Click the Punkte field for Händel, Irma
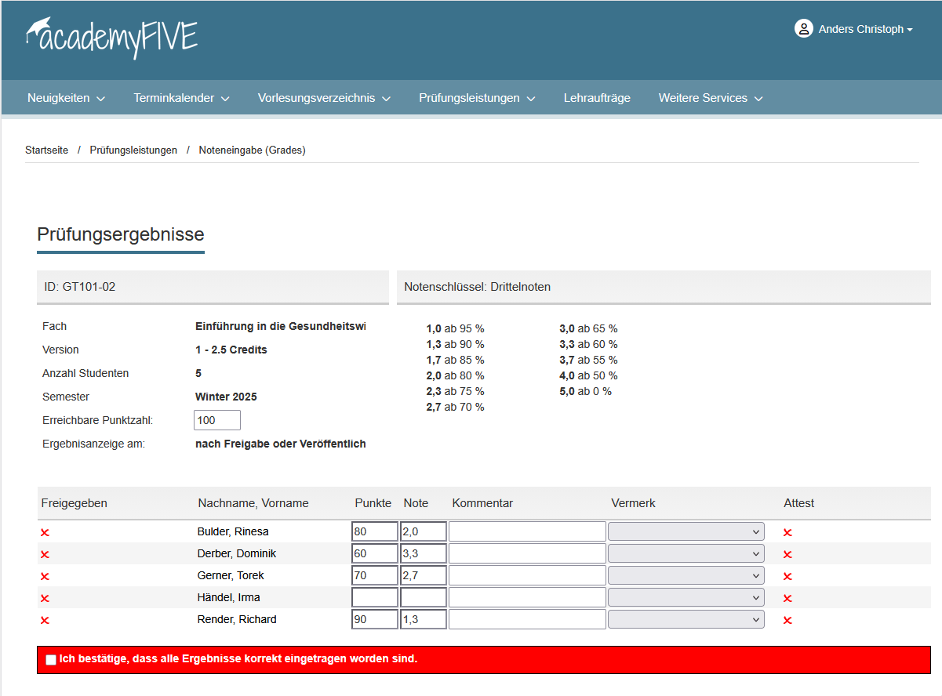The image size is (942, 696). (x=375, y=597)
